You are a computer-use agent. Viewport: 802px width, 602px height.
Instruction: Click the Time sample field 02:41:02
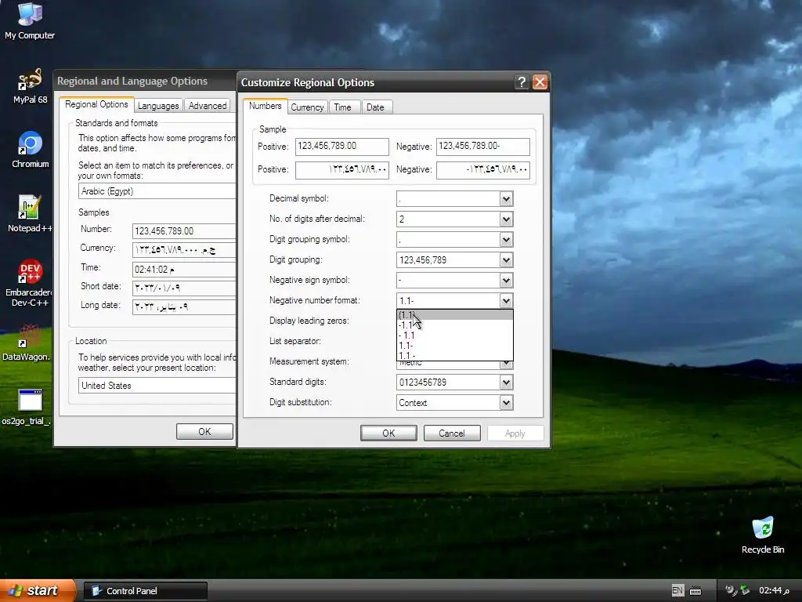[x=184, y=270]
